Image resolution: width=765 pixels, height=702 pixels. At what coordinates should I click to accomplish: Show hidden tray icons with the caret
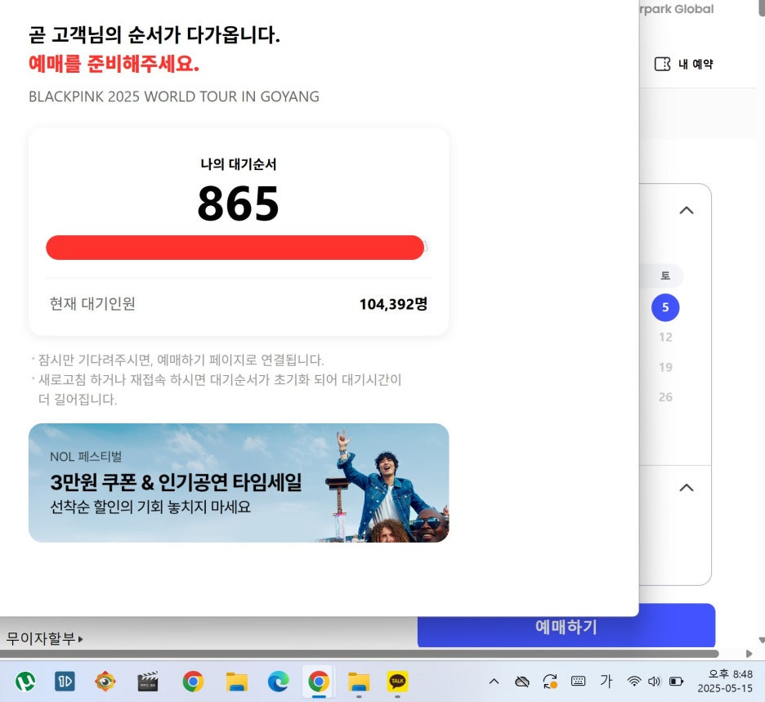[494, 681]
